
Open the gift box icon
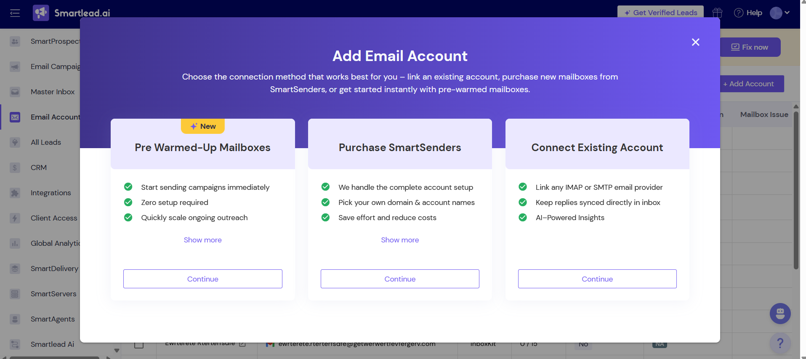717,13
